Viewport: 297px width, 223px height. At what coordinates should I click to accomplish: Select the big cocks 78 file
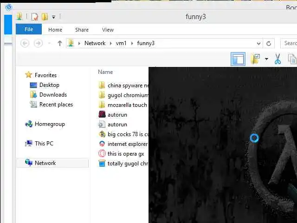click(123, 134)
